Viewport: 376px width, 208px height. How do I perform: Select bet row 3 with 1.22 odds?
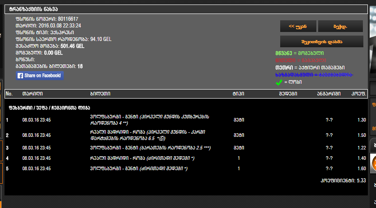tap(186, 148)
